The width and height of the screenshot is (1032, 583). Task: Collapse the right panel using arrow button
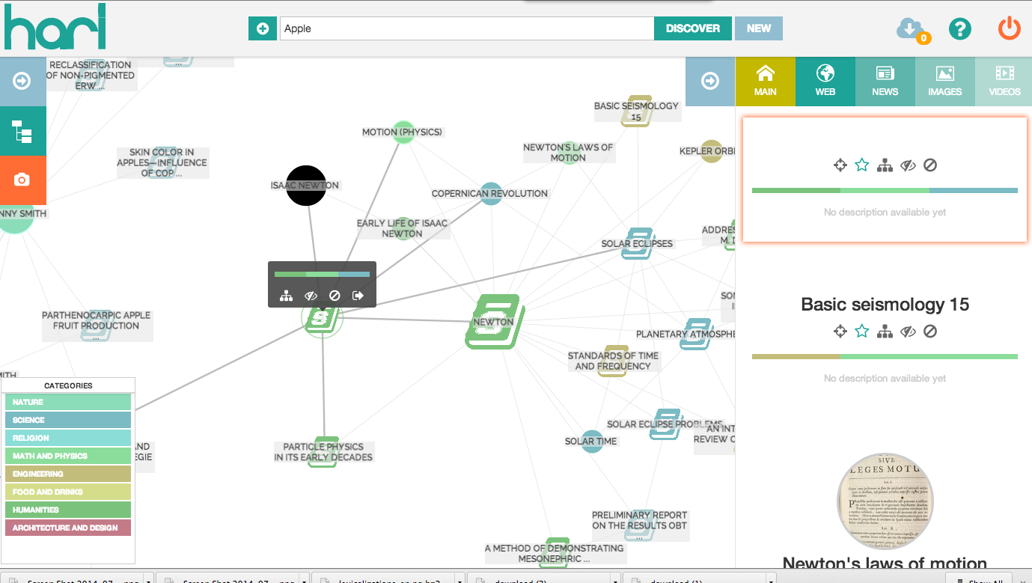pos(710,81)
